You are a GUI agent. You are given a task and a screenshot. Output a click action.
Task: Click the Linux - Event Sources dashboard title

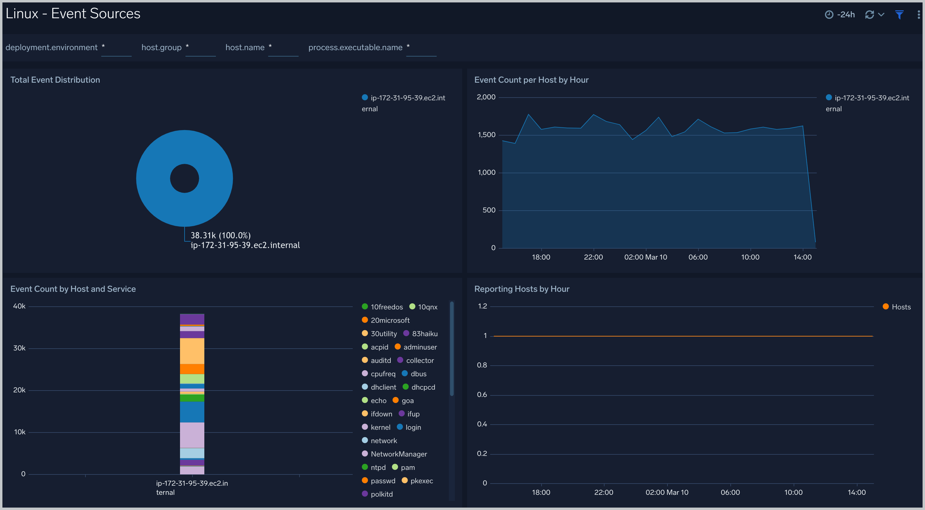pyautogui.click(x=73, y=14)
